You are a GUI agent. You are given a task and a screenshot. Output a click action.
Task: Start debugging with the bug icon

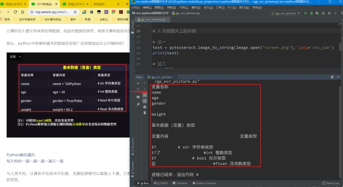tap(312, 14)
